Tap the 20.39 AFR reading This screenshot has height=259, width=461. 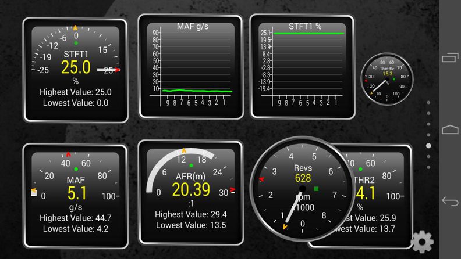[x=190, y=189]
